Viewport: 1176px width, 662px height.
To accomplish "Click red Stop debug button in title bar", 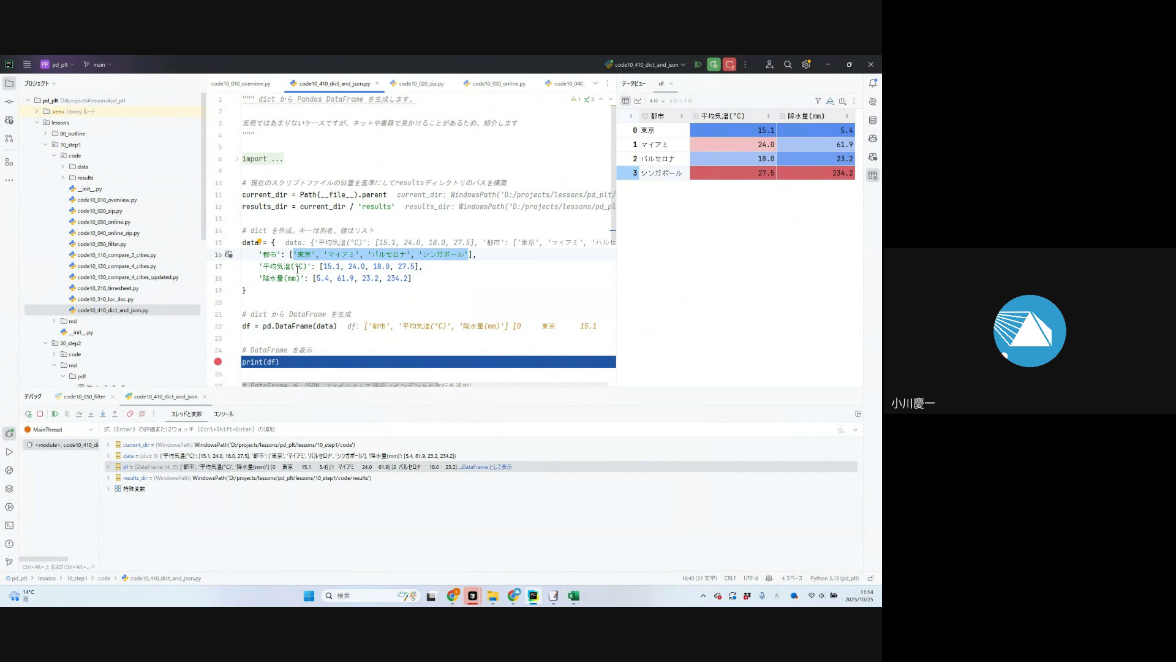I will click(729, 64).
